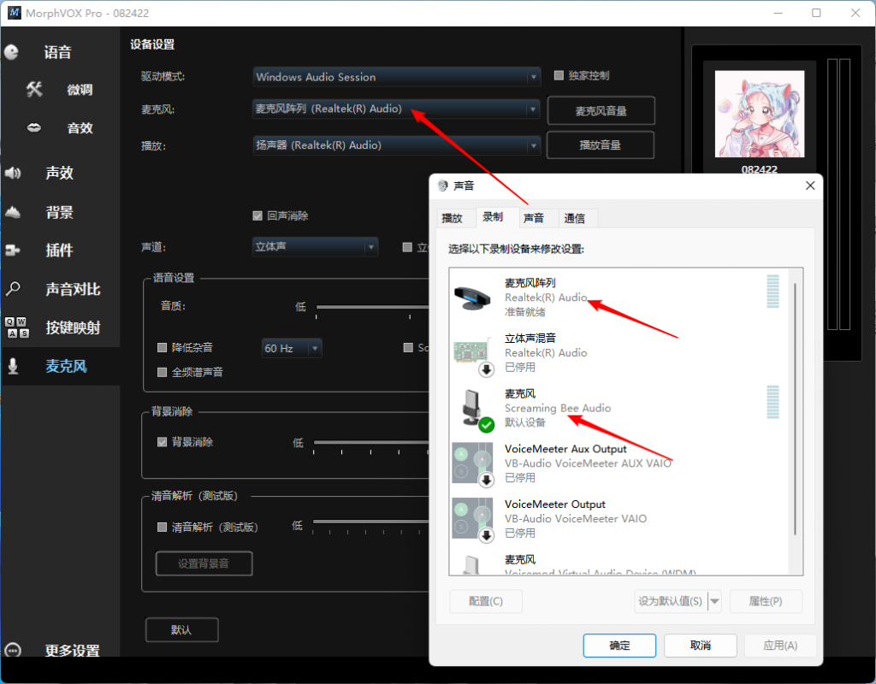Click the 082422 anime avatar thumbnail
This screenshot has height=684, width=876.
(x=760, y=114)
